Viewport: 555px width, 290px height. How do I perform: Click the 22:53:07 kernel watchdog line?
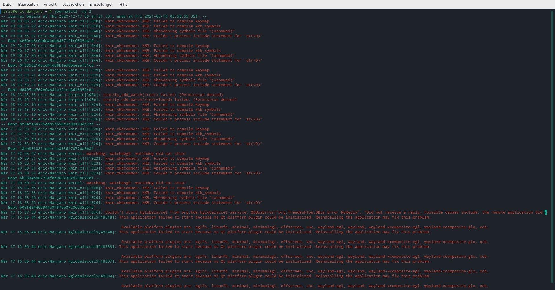click(x=94, y=154)
